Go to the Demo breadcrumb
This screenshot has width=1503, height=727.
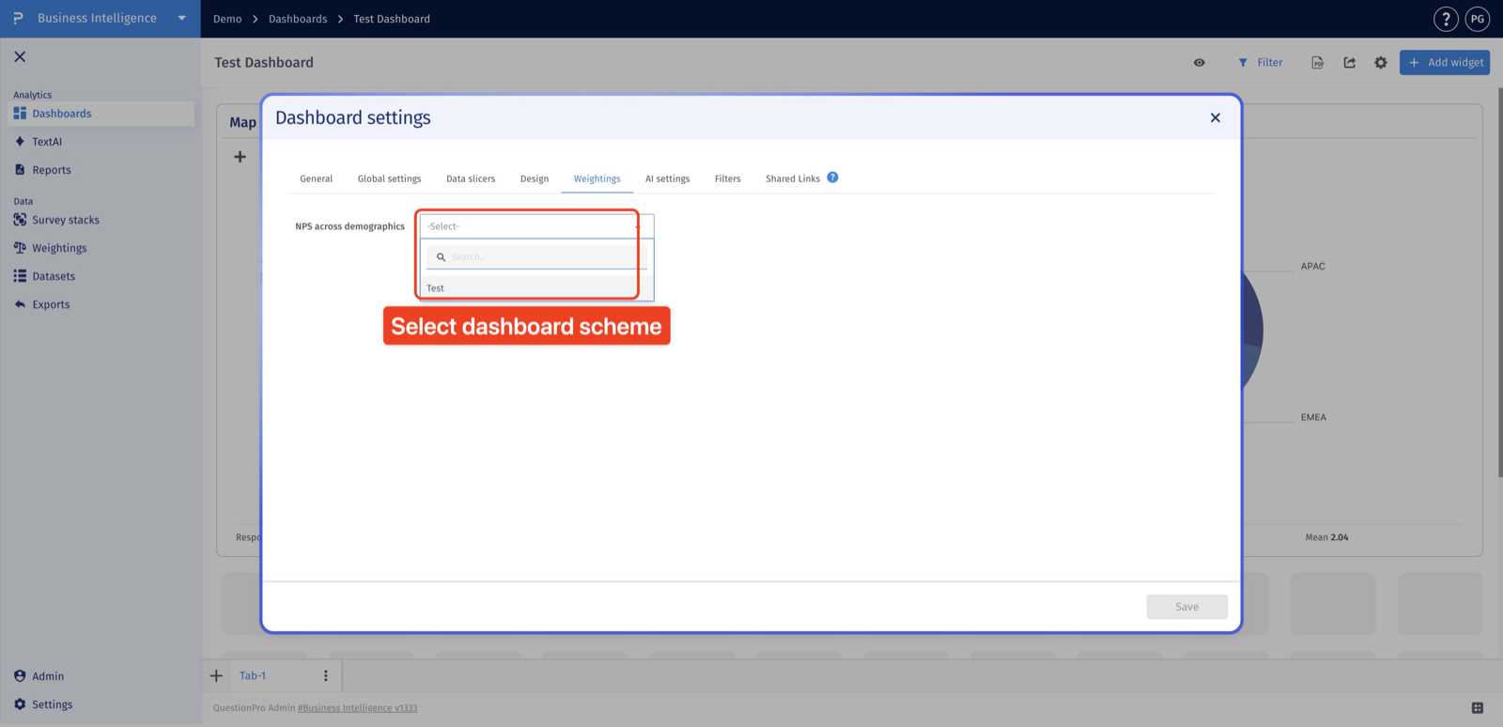[227, 19]
